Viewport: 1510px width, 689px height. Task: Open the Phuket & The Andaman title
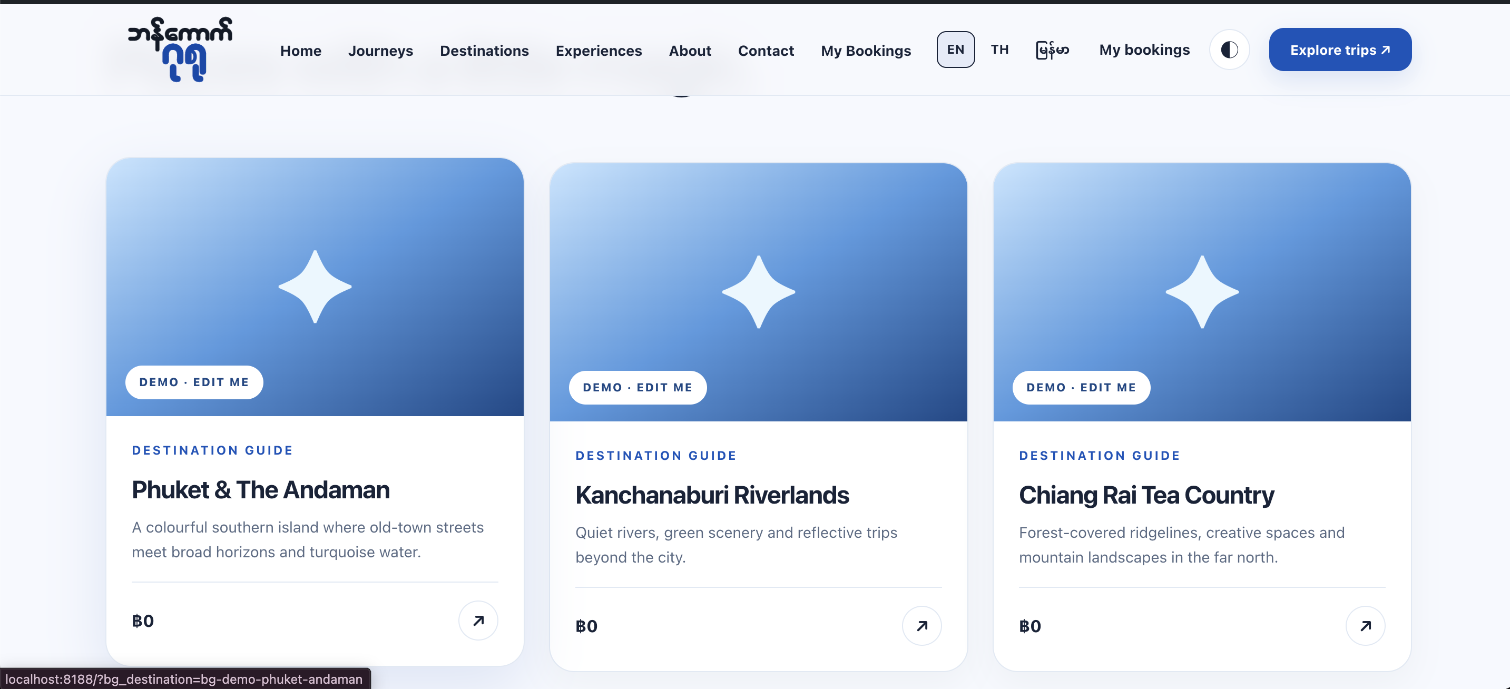261,490
